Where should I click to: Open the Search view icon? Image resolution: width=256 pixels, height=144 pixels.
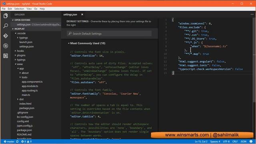[x=6, y=26]
